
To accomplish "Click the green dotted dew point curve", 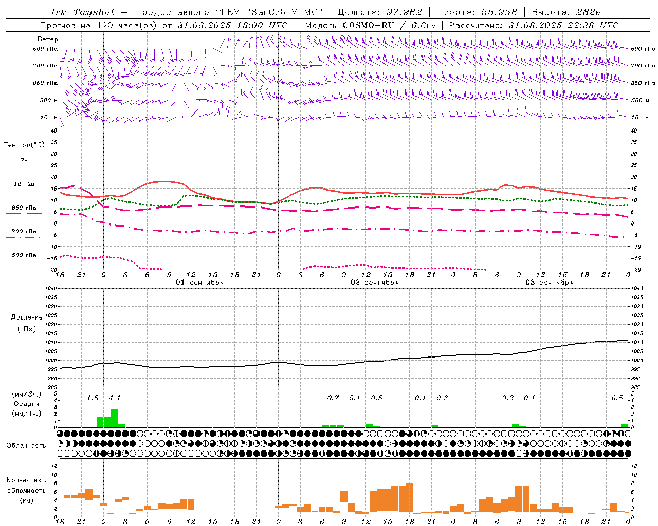I will (344, 200).
